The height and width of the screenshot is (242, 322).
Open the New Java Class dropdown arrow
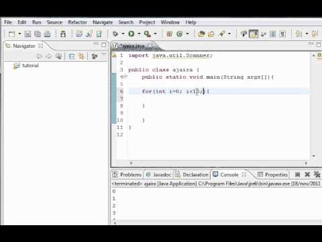coord(187,34)
